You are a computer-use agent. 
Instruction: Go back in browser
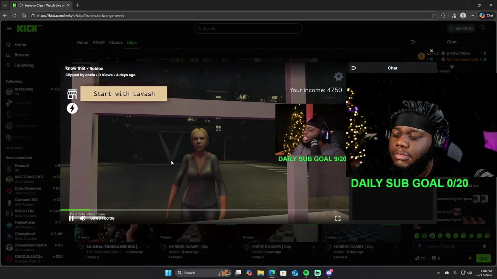pyautogui.click(x=5, y=15)
